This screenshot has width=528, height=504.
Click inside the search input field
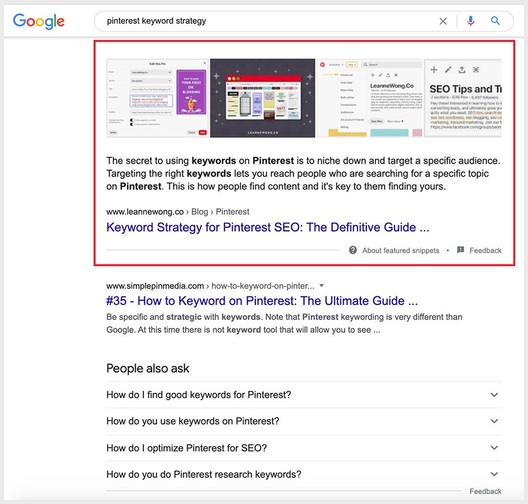pyautogui.click(x=231, y=21)
